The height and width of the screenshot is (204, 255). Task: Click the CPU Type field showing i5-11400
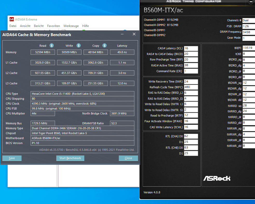(x=82, y=94)
